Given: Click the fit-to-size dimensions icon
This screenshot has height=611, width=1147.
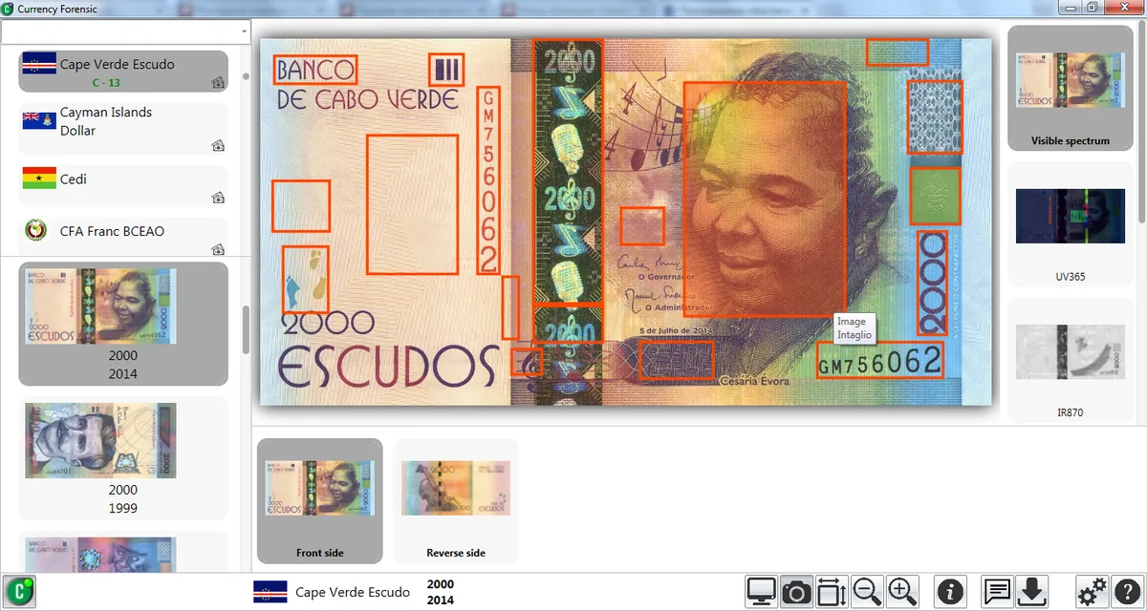Looking at the screenshot, I should [x=832, y=592].
